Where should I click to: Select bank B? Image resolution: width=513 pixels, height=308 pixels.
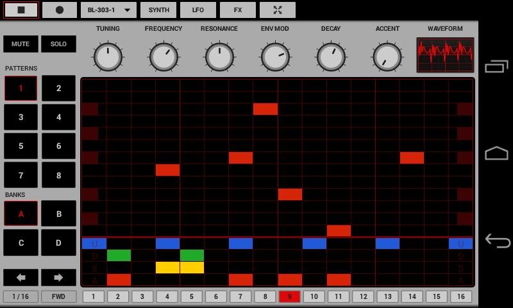coord(58,214)
